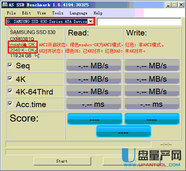
Task: Open the Edit menu
Action: 26,13
